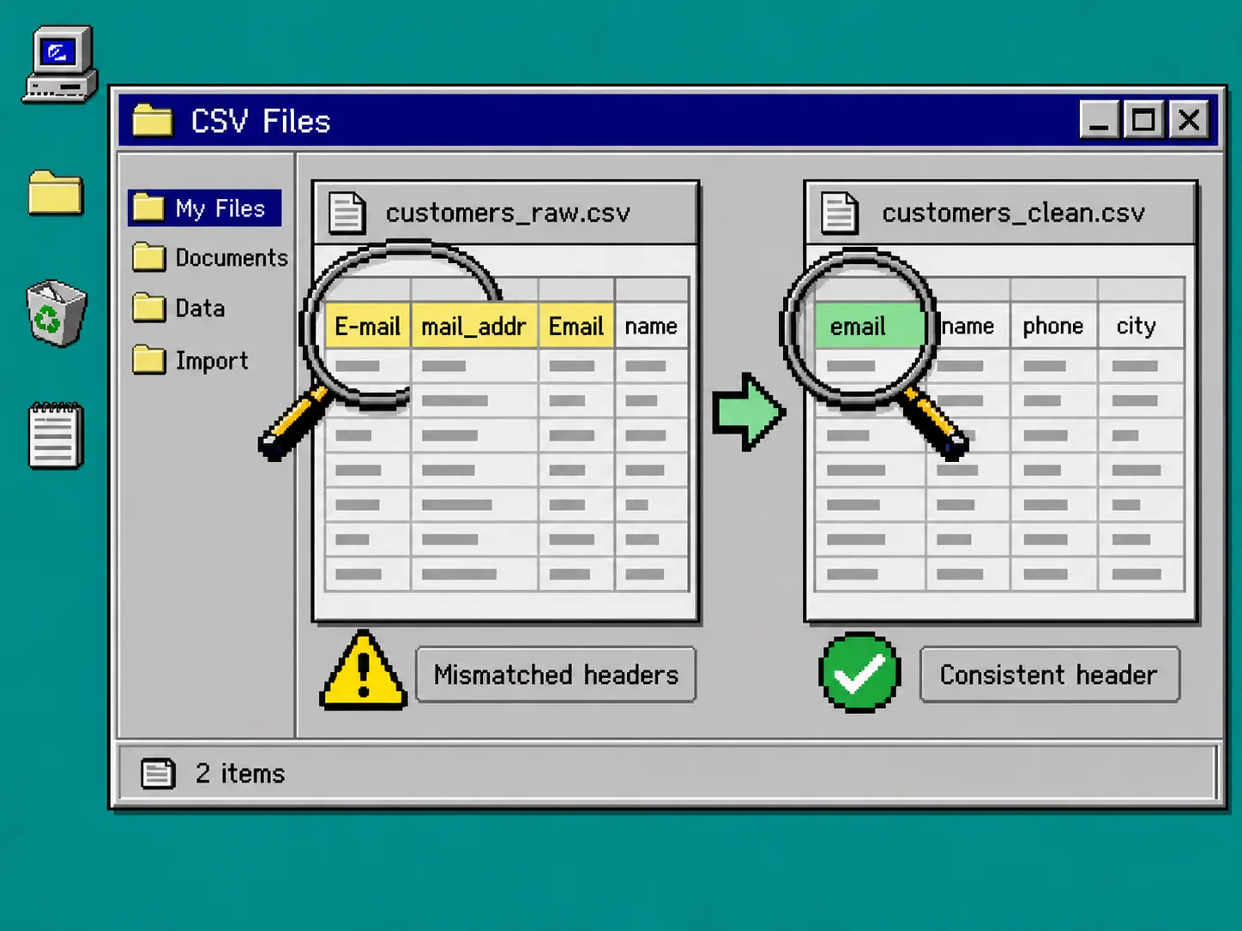The height and width of the screenshot is (931, 1242).
Task: Click the CSV Files window title
Action: (x=261, y=121)
